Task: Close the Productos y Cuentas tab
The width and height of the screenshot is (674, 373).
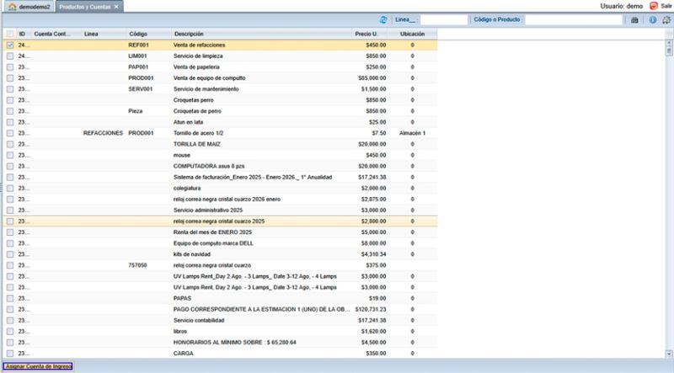Action: (x=116, y=7)
